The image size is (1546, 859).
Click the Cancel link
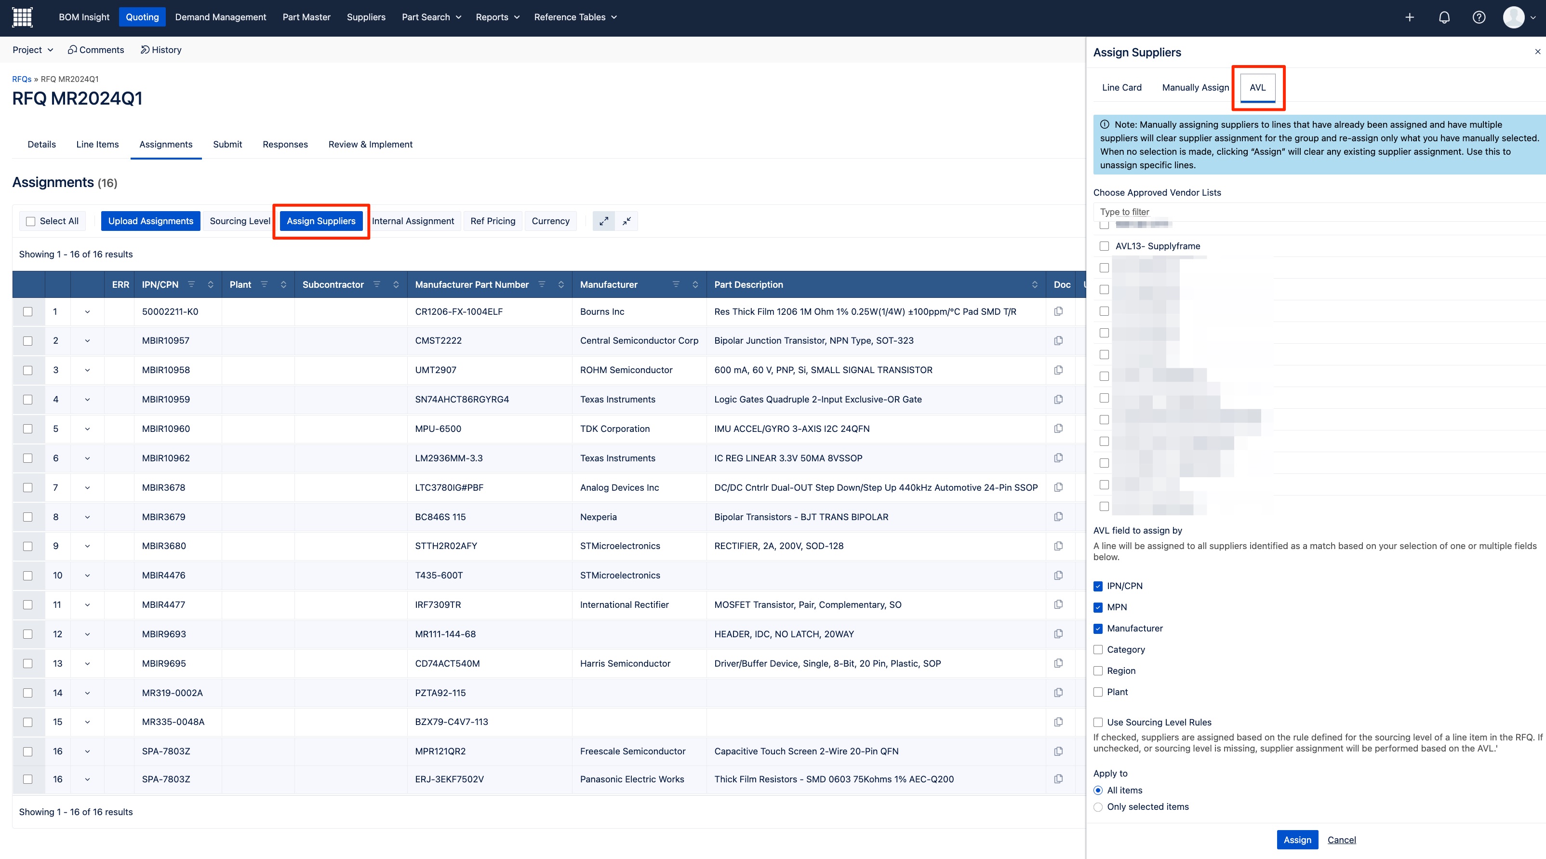[1341, 840]
